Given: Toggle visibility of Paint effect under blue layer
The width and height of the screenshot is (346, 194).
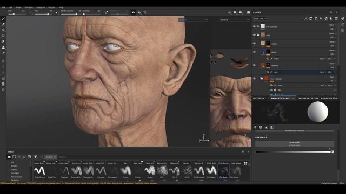Looking at the screenshot, I should point(268,59).
